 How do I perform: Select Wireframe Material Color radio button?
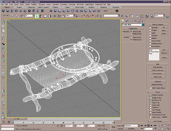point(131,34)
